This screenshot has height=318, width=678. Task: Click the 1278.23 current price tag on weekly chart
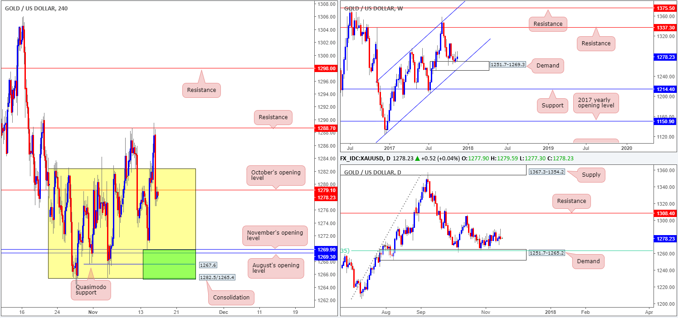[665, 57]
